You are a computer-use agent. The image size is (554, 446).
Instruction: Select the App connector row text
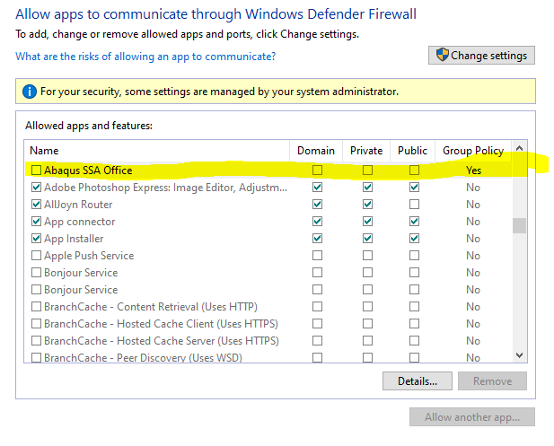click(x=80, y=222)
